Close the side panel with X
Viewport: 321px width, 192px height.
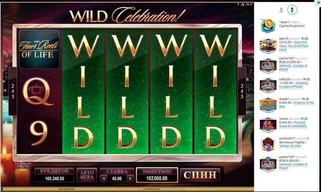pyautogui.click(x=319, y=3)
